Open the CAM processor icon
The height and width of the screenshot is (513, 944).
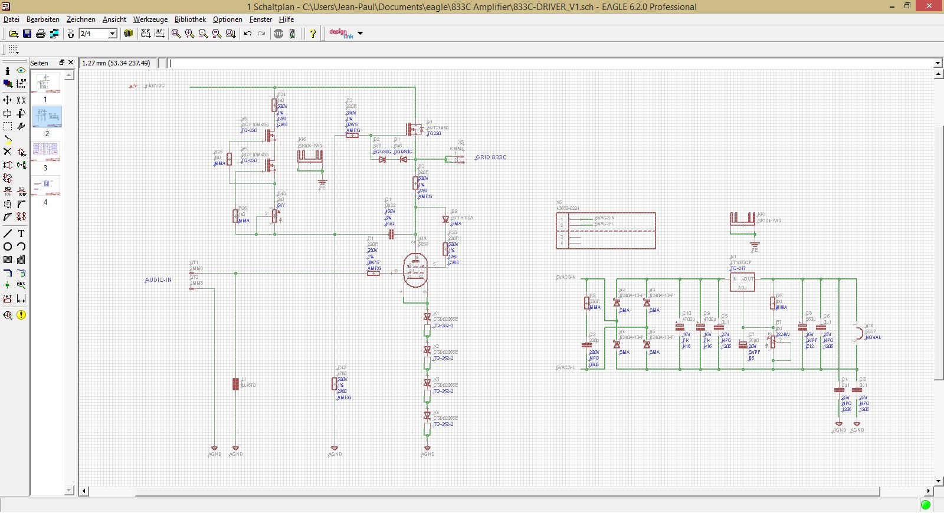point(54,34)
